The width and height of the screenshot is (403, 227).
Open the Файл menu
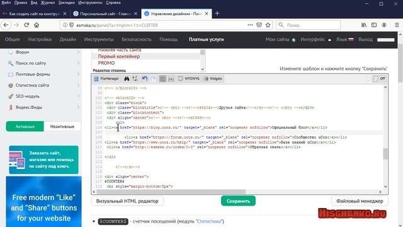(x=6, y=3)
